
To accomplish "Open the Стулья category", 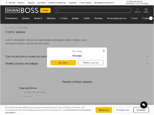I will 145,18.
